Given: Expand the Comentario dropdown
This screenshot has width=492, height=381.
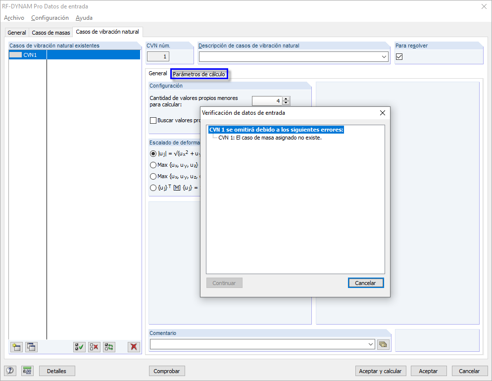Looking at the screenshot, I should (x=371, y=344).
